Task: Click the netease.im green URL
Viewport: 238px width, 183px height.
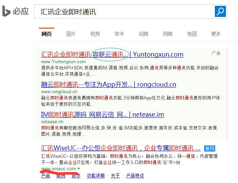Action: pyautogui.click(x=52, y=122)
